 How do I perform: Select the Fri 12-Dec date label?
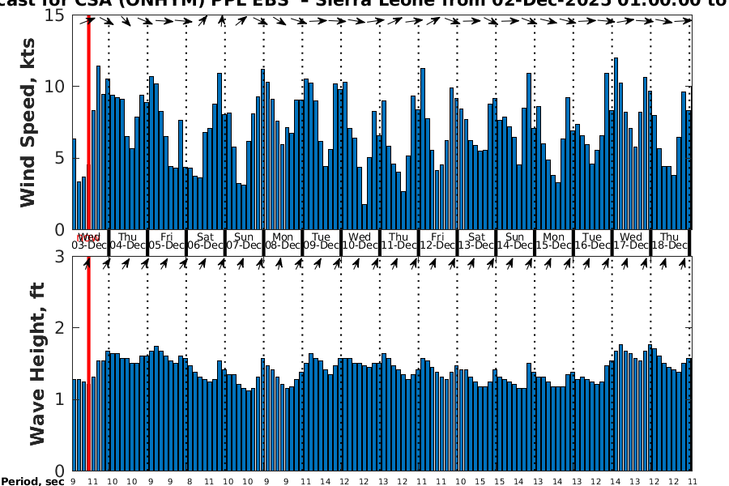coord(437,241)
